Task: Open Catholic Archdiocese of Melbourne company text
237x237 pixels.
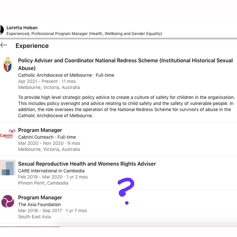Action: pyautogui.click(x=55, y=75)
